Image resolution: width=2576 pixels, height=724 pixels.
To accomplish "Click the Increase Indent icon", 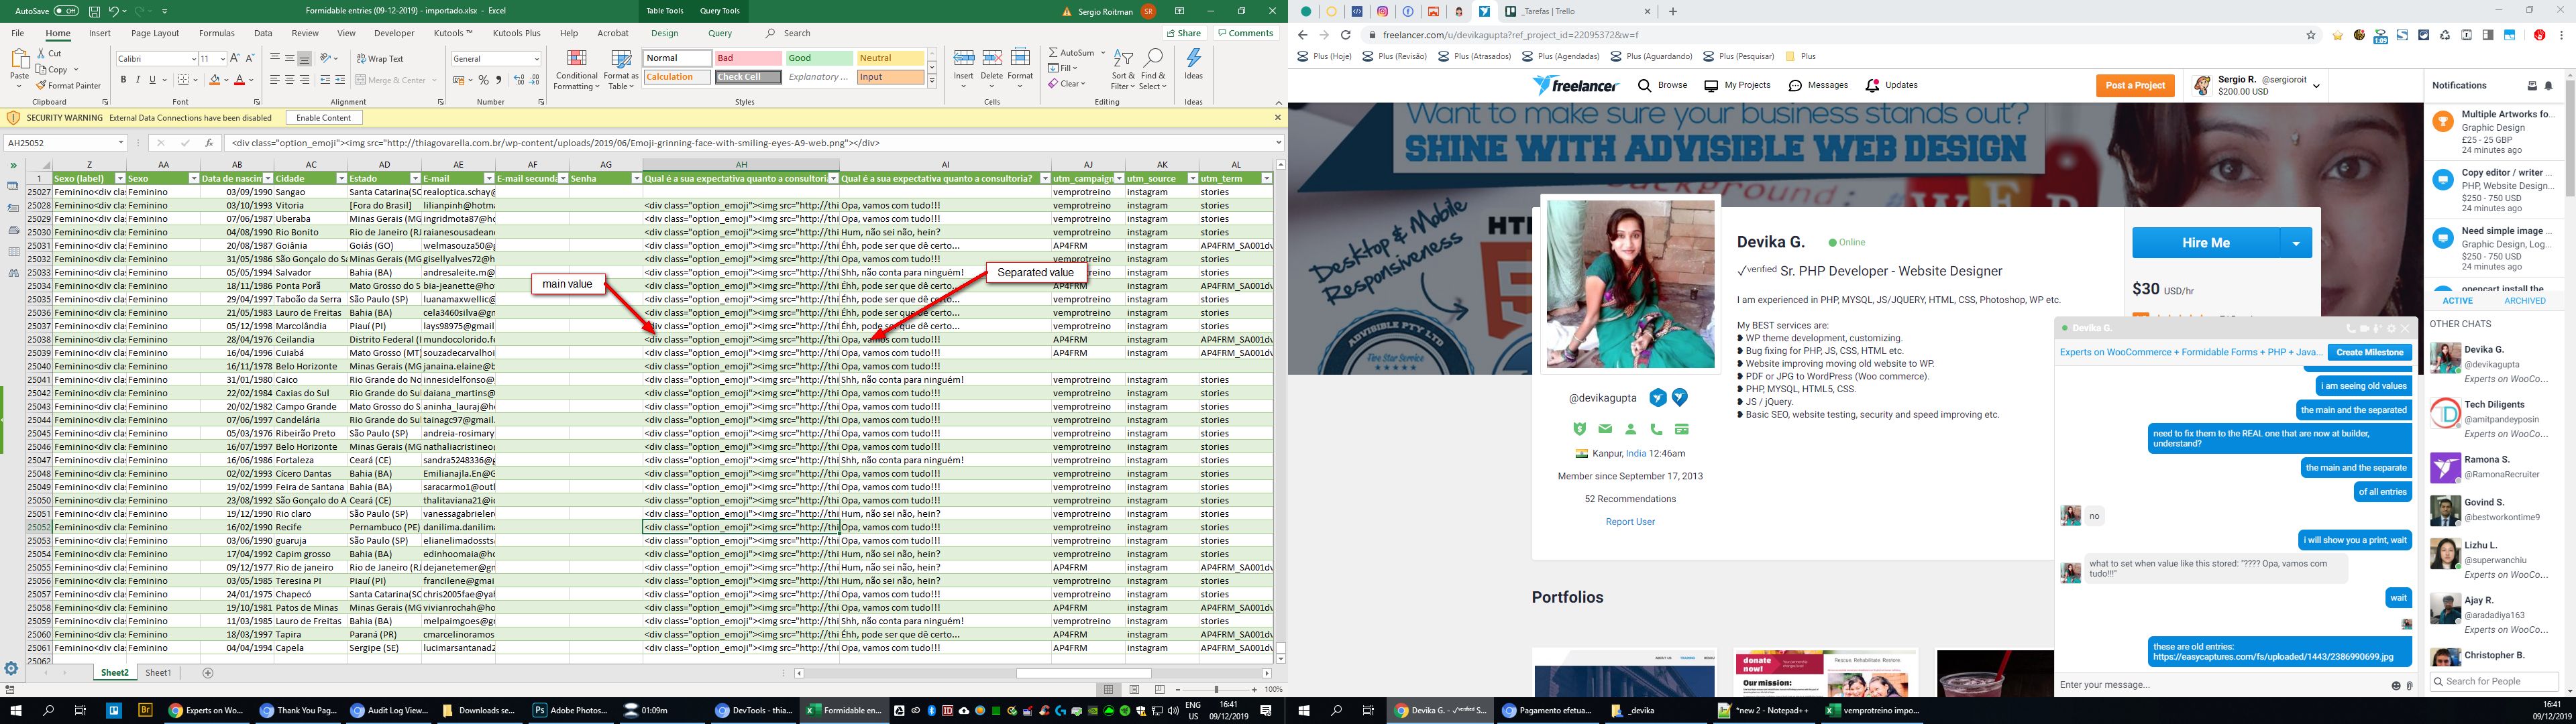I will pyautogui.click(x=340, y=80).
